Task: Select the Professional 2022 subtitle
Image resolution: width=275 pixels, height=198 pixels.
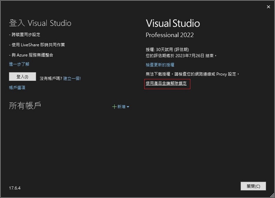Action: [x=169, y=35]
